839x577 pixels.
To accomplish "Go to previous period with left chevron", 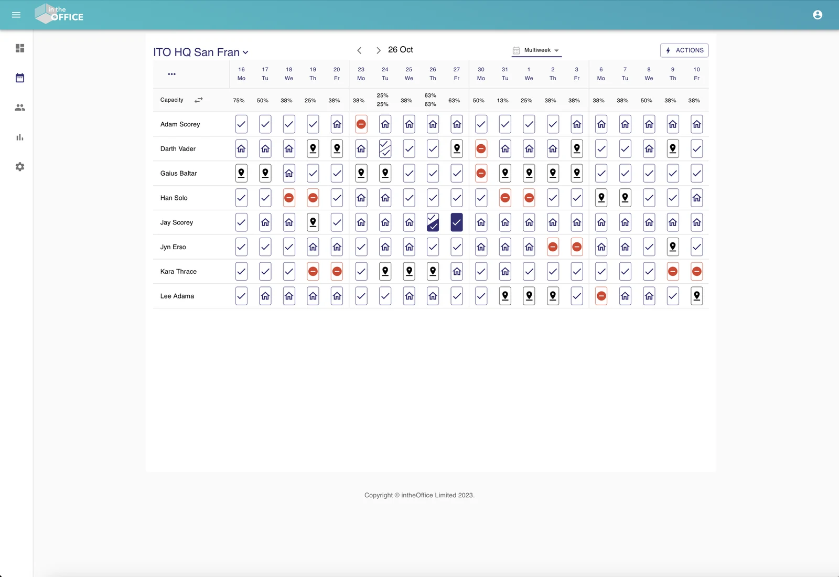I will [x=359, y=50].
